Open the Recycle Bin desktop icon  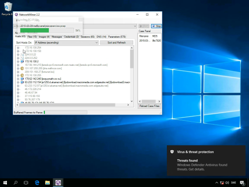click(x=7, y=9)
